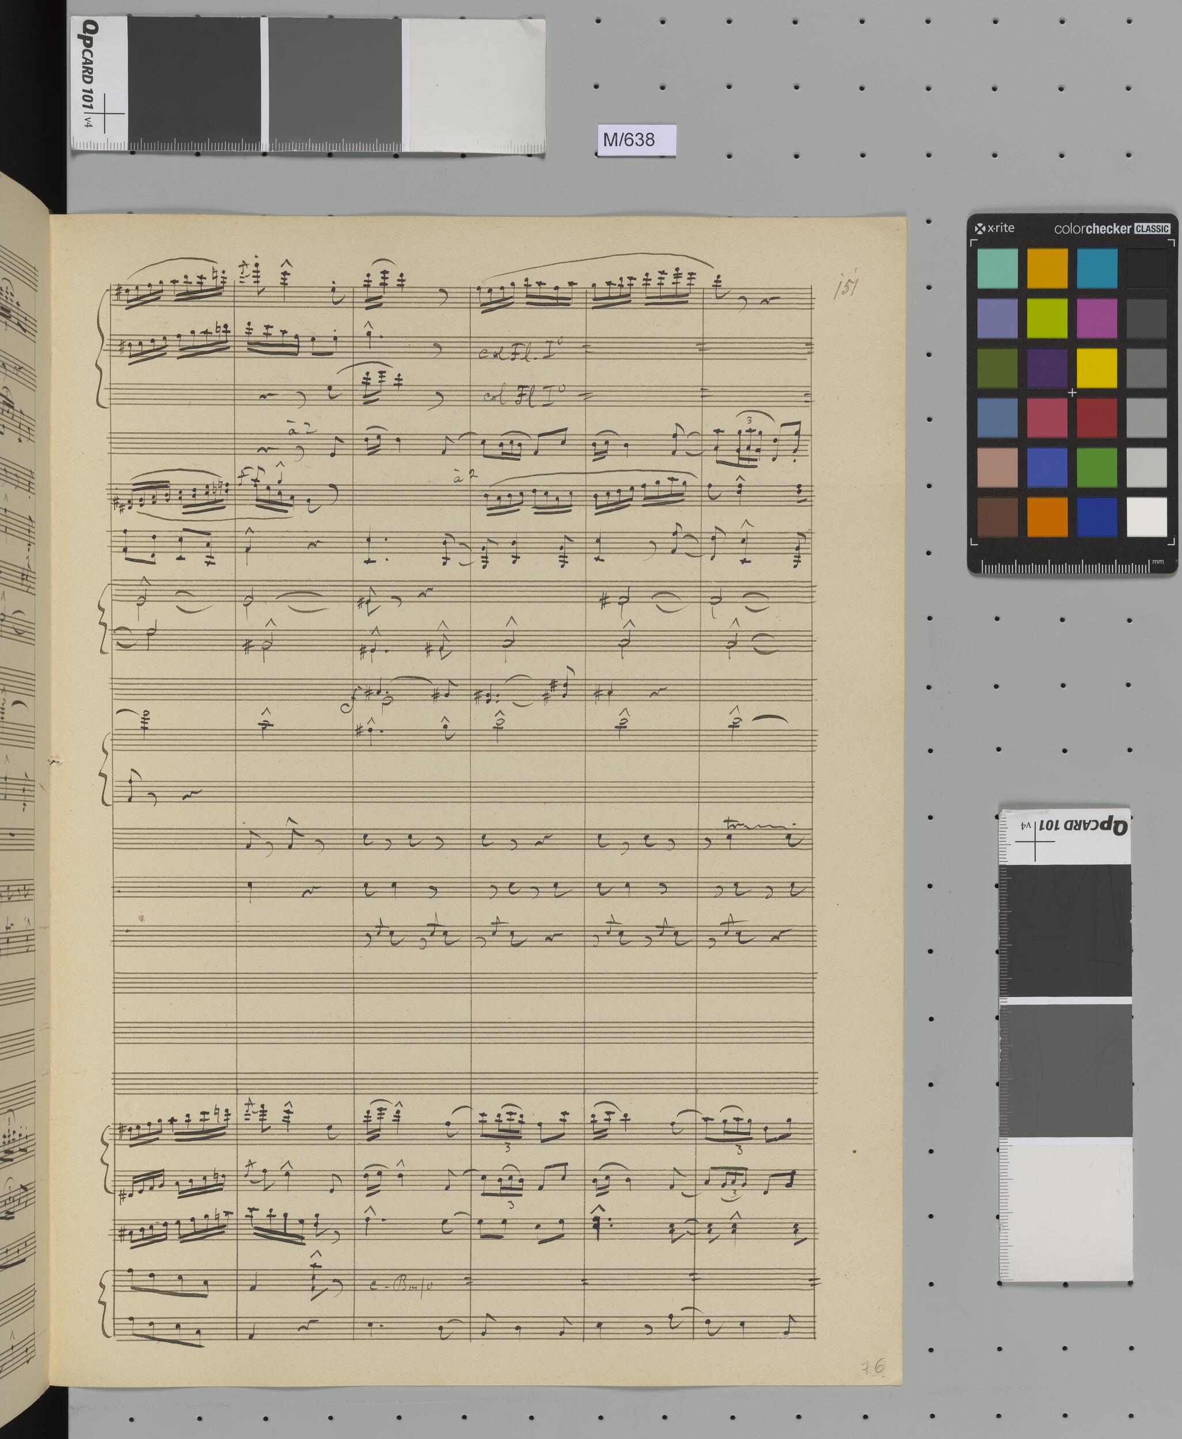Select the dark brown swatch on the colorchecker
Viewport: 1182px width, 1439px height.
(998, 517)
